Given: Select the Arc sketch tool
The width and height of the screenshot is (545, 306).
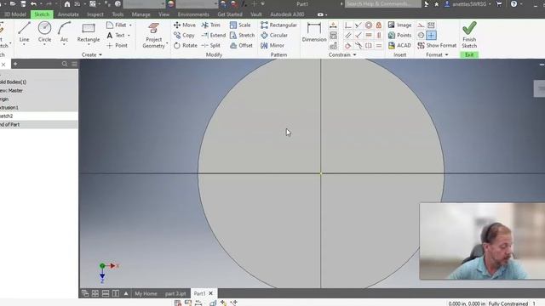Looking at the screenshot, I should tap(65, 32).
